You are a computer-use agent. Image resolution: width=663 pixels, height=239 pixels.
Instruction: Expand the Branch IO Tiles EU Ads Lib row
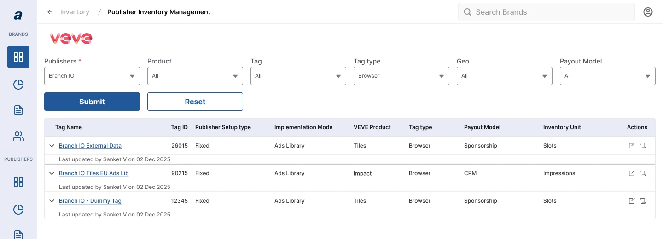[52, 173]
